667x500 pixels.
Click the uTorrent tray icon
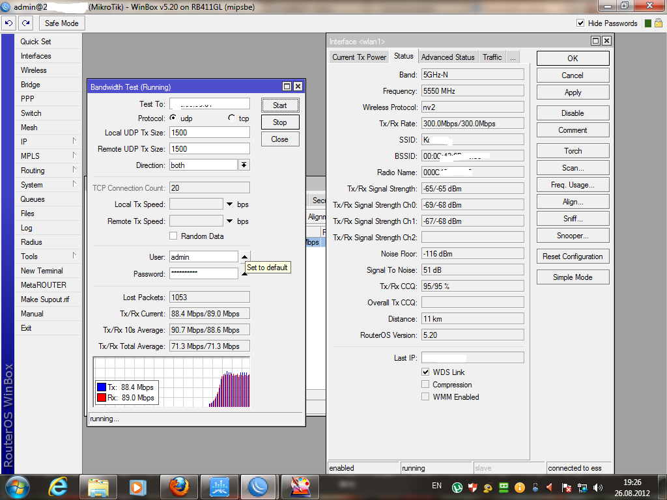click(457, 487)
